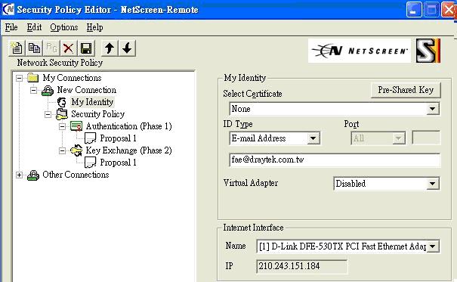Minimize the Security Policy Editor window
This screenshot has width=457, height=282.
click(x=414, y=10)
